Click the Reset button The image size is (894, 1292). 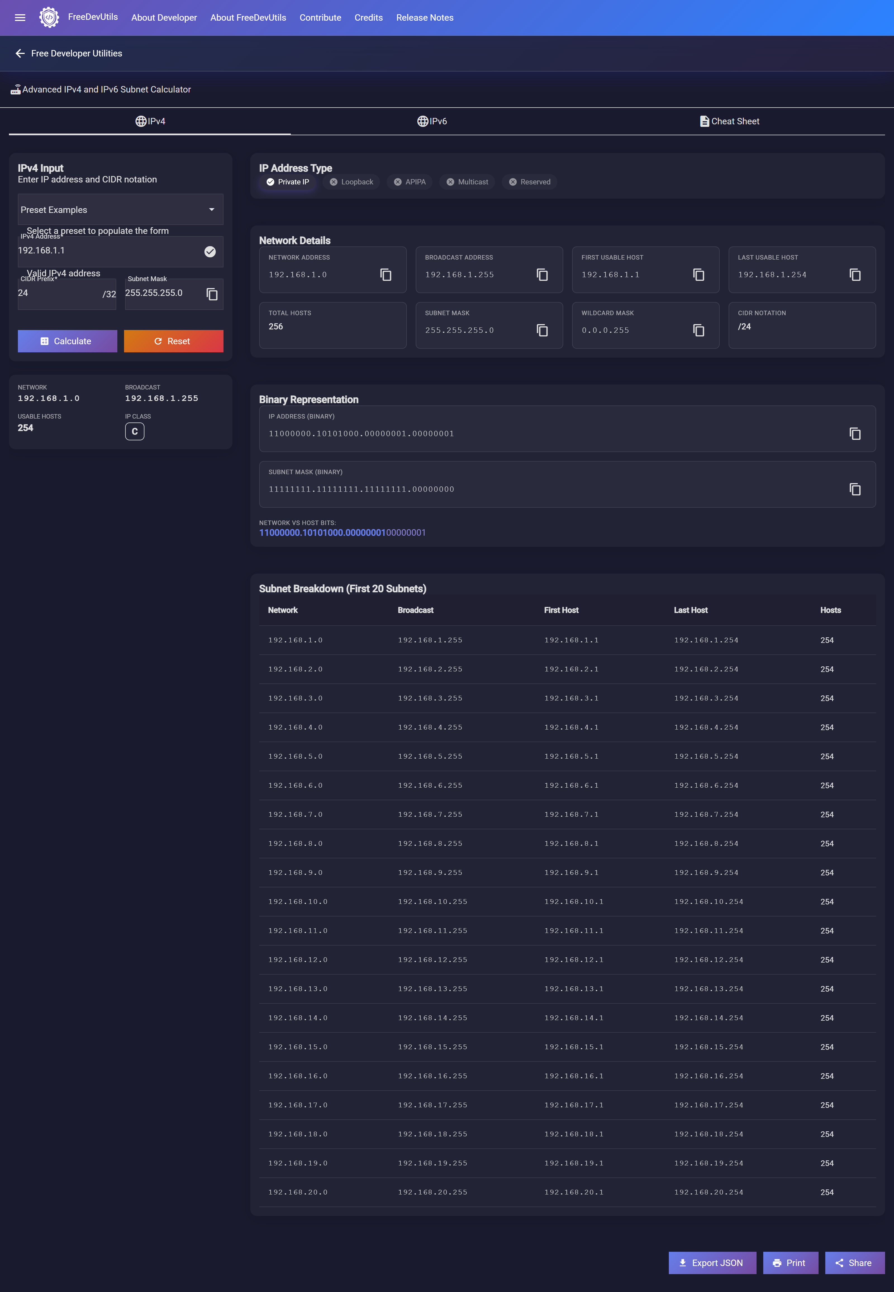[174, 341]
